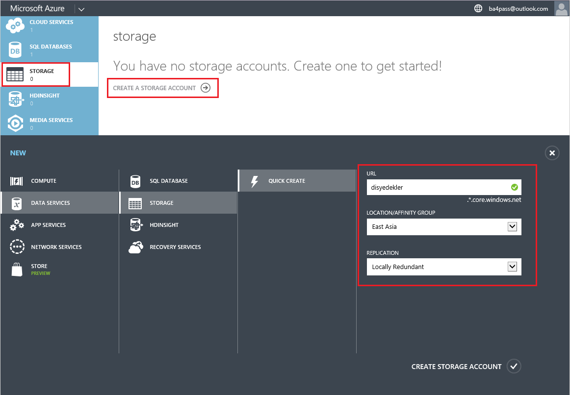Image resolution: width=570 pixels, height=395 pixels.
Task: Choose SQL Database under Data Services
Action: [x=179, y=181]
